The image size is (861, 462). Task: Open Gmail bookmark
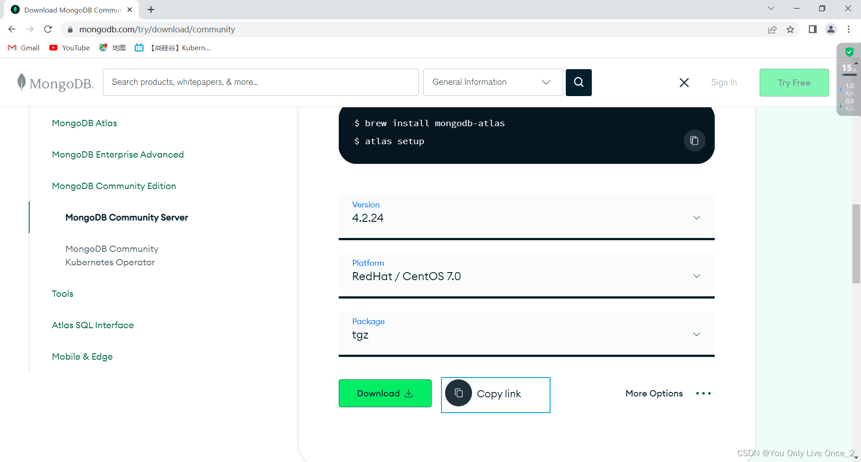click(x=24, y=48)
